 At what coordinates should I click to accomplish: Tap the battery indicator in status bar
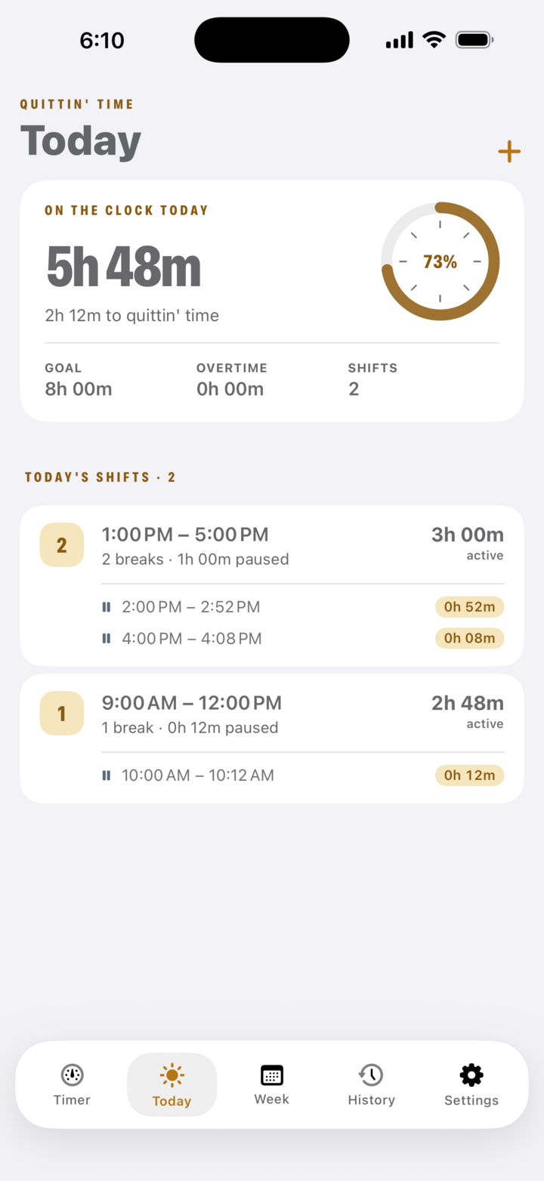[x=474, y=40]
